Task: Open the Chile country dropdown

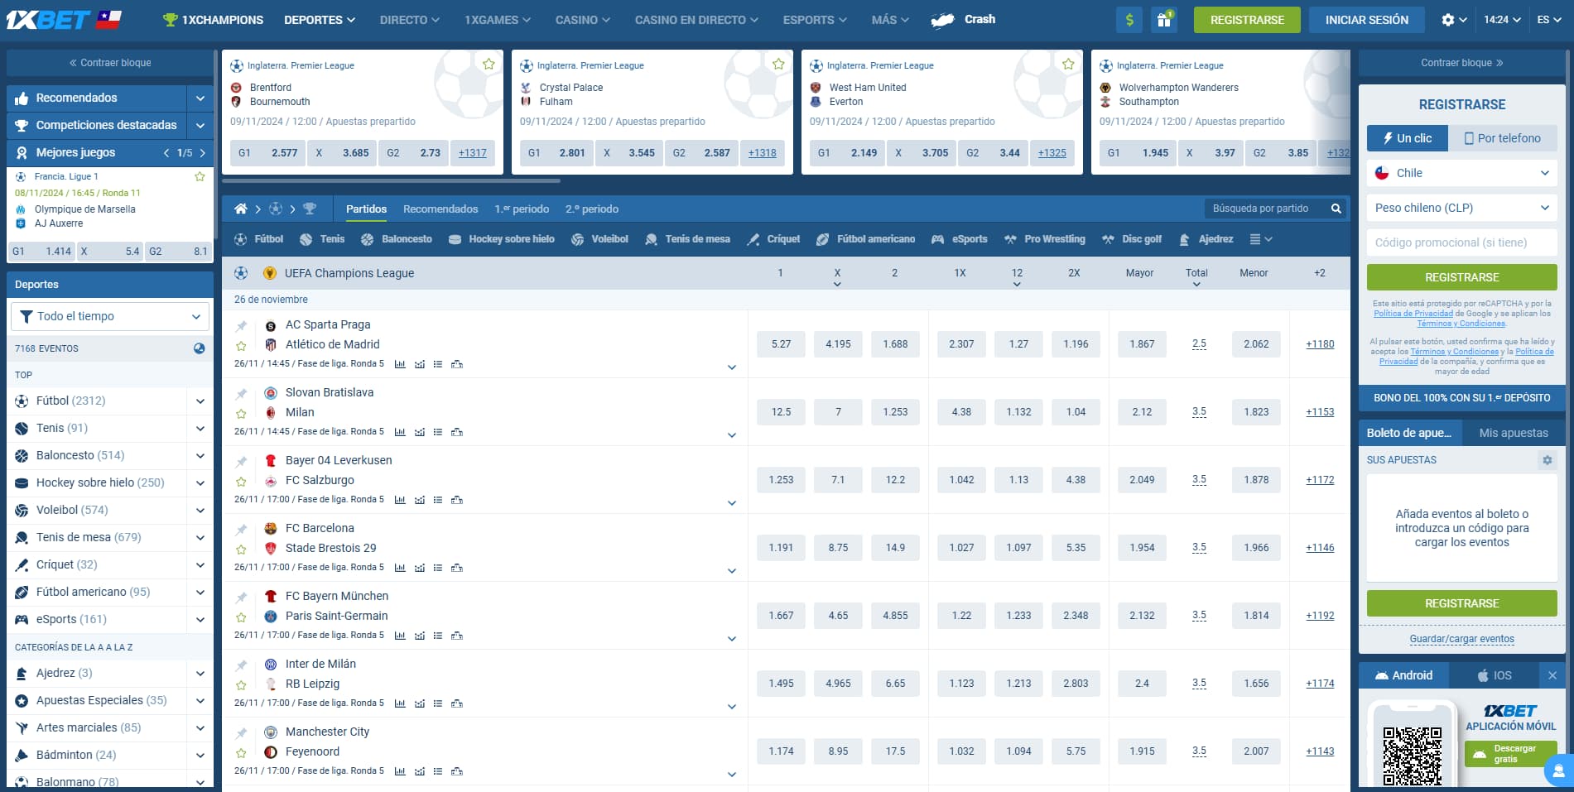Action: point(1461,173)
